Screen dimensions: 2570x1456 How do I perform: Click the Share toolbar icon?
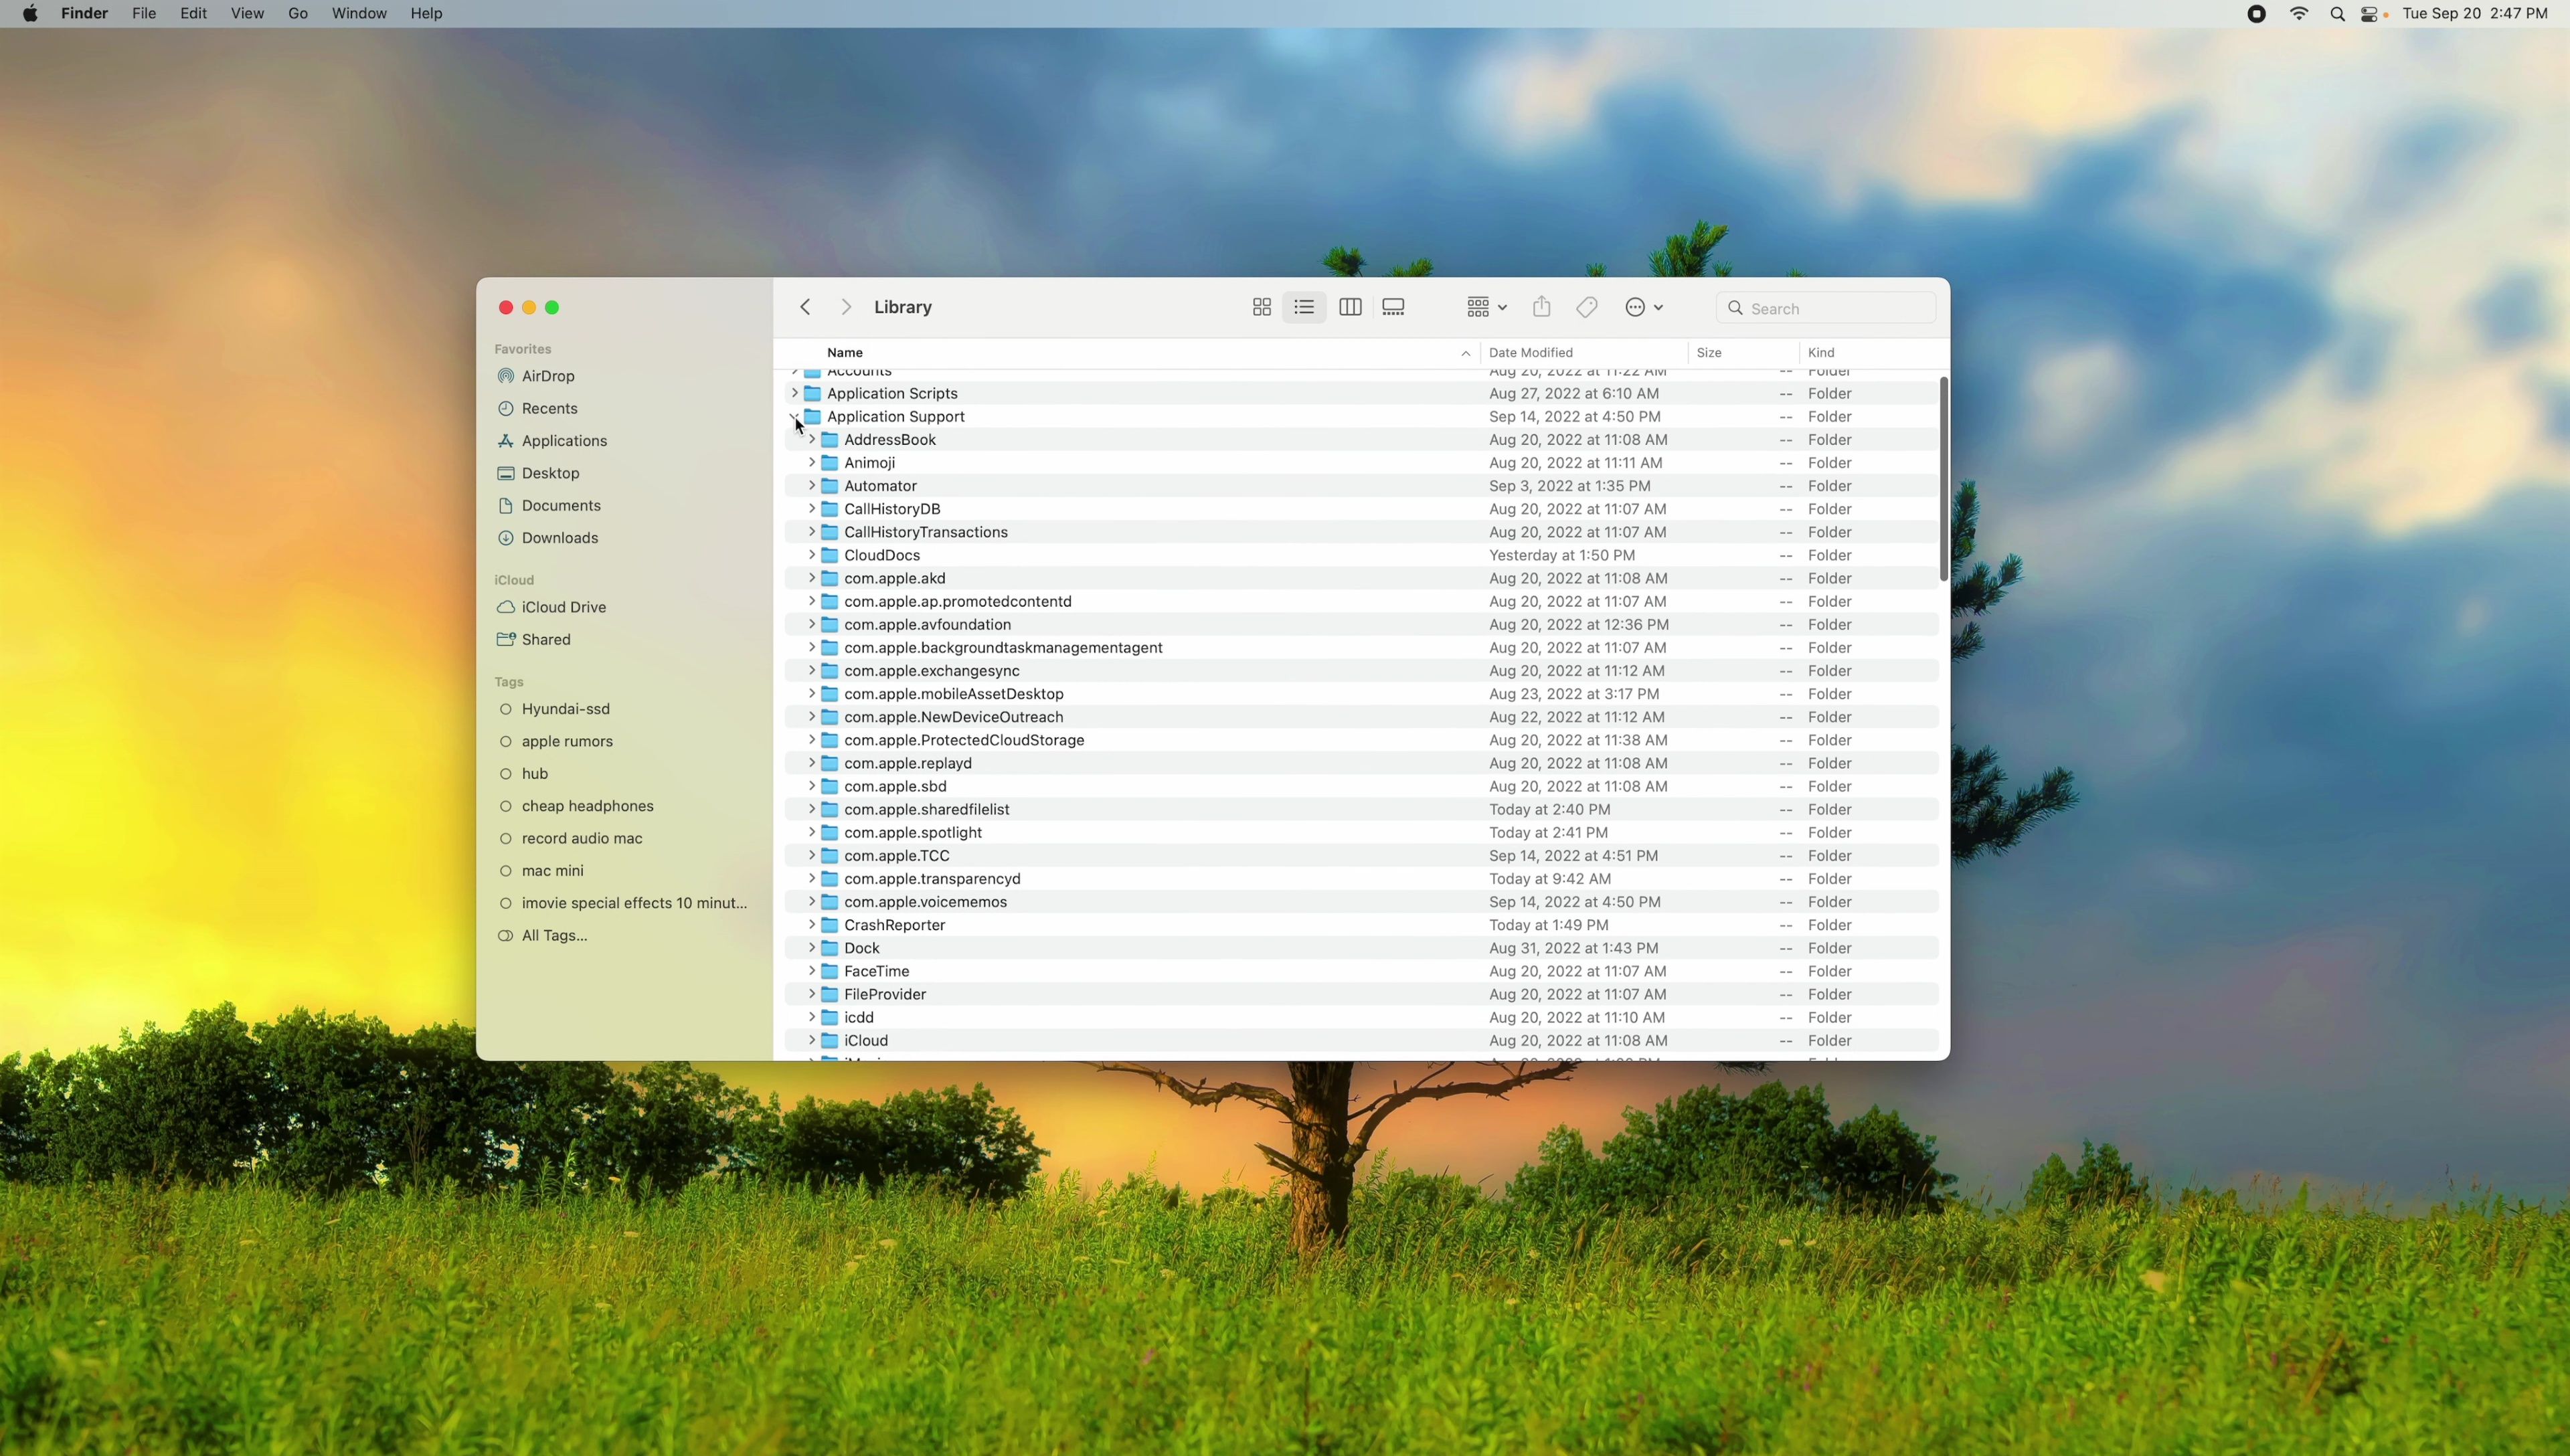1542,307
